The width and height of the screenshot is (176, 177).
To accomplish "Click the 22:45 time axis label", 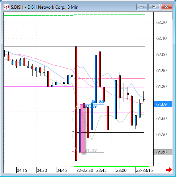I will click(x=102, y=170).
